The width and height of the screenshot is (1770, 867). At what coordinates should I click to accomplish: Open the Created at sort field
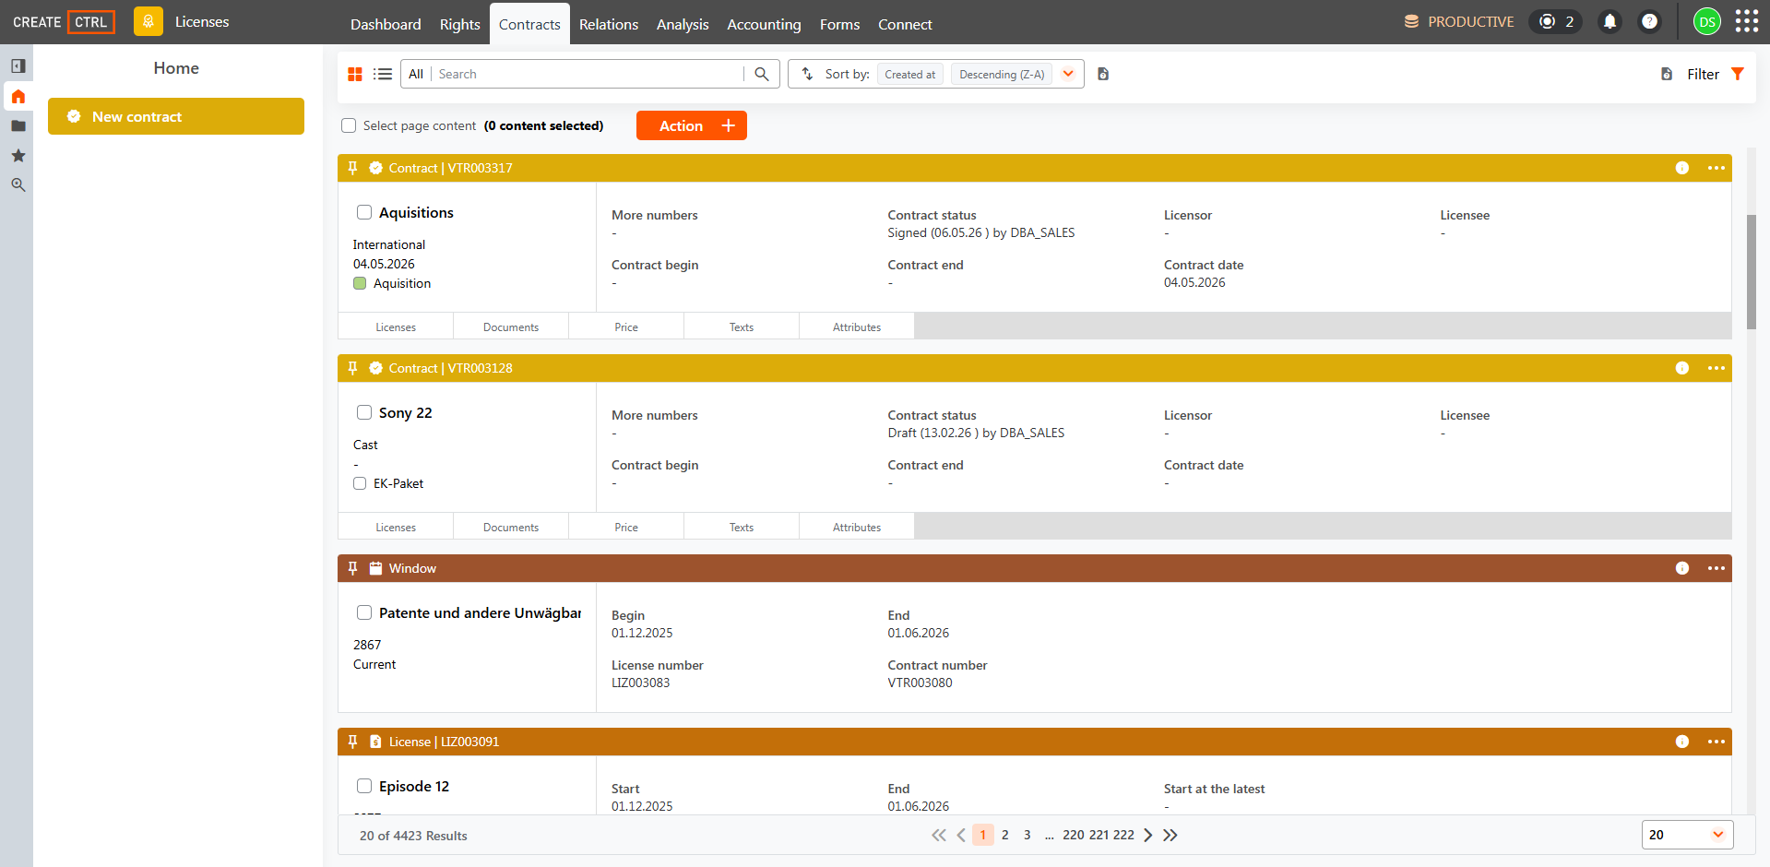tap(909, 74)
